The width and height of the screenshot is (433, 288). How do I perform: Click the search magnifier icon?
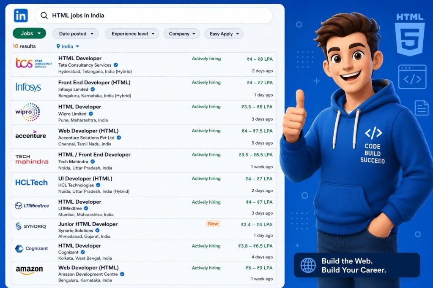tap(44, 16)
